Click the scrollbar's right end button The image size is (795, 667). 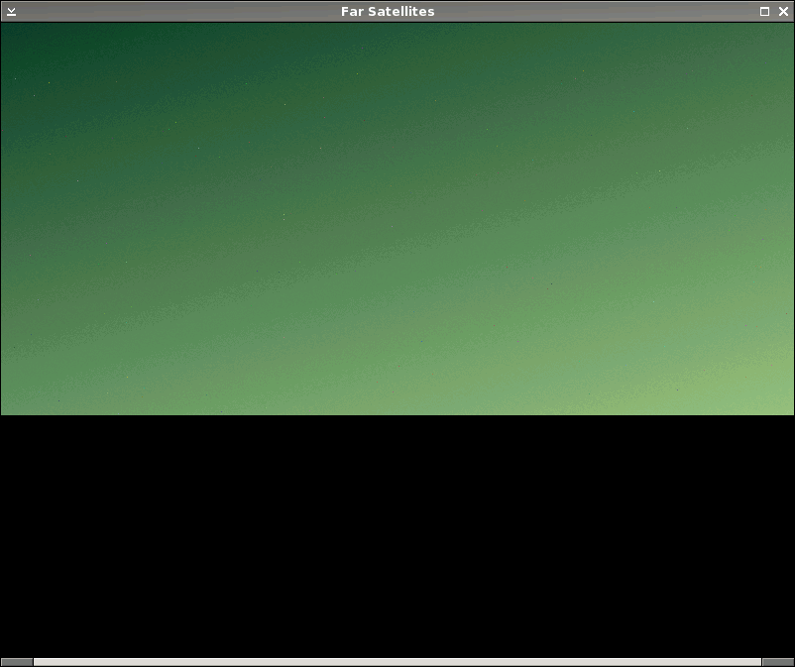pyautogui.click(x=778, y=662)
